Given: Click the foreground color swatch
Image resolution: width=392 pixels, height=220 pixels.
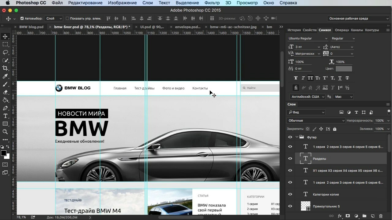Looking at the screenshot, I should (4, 153).
